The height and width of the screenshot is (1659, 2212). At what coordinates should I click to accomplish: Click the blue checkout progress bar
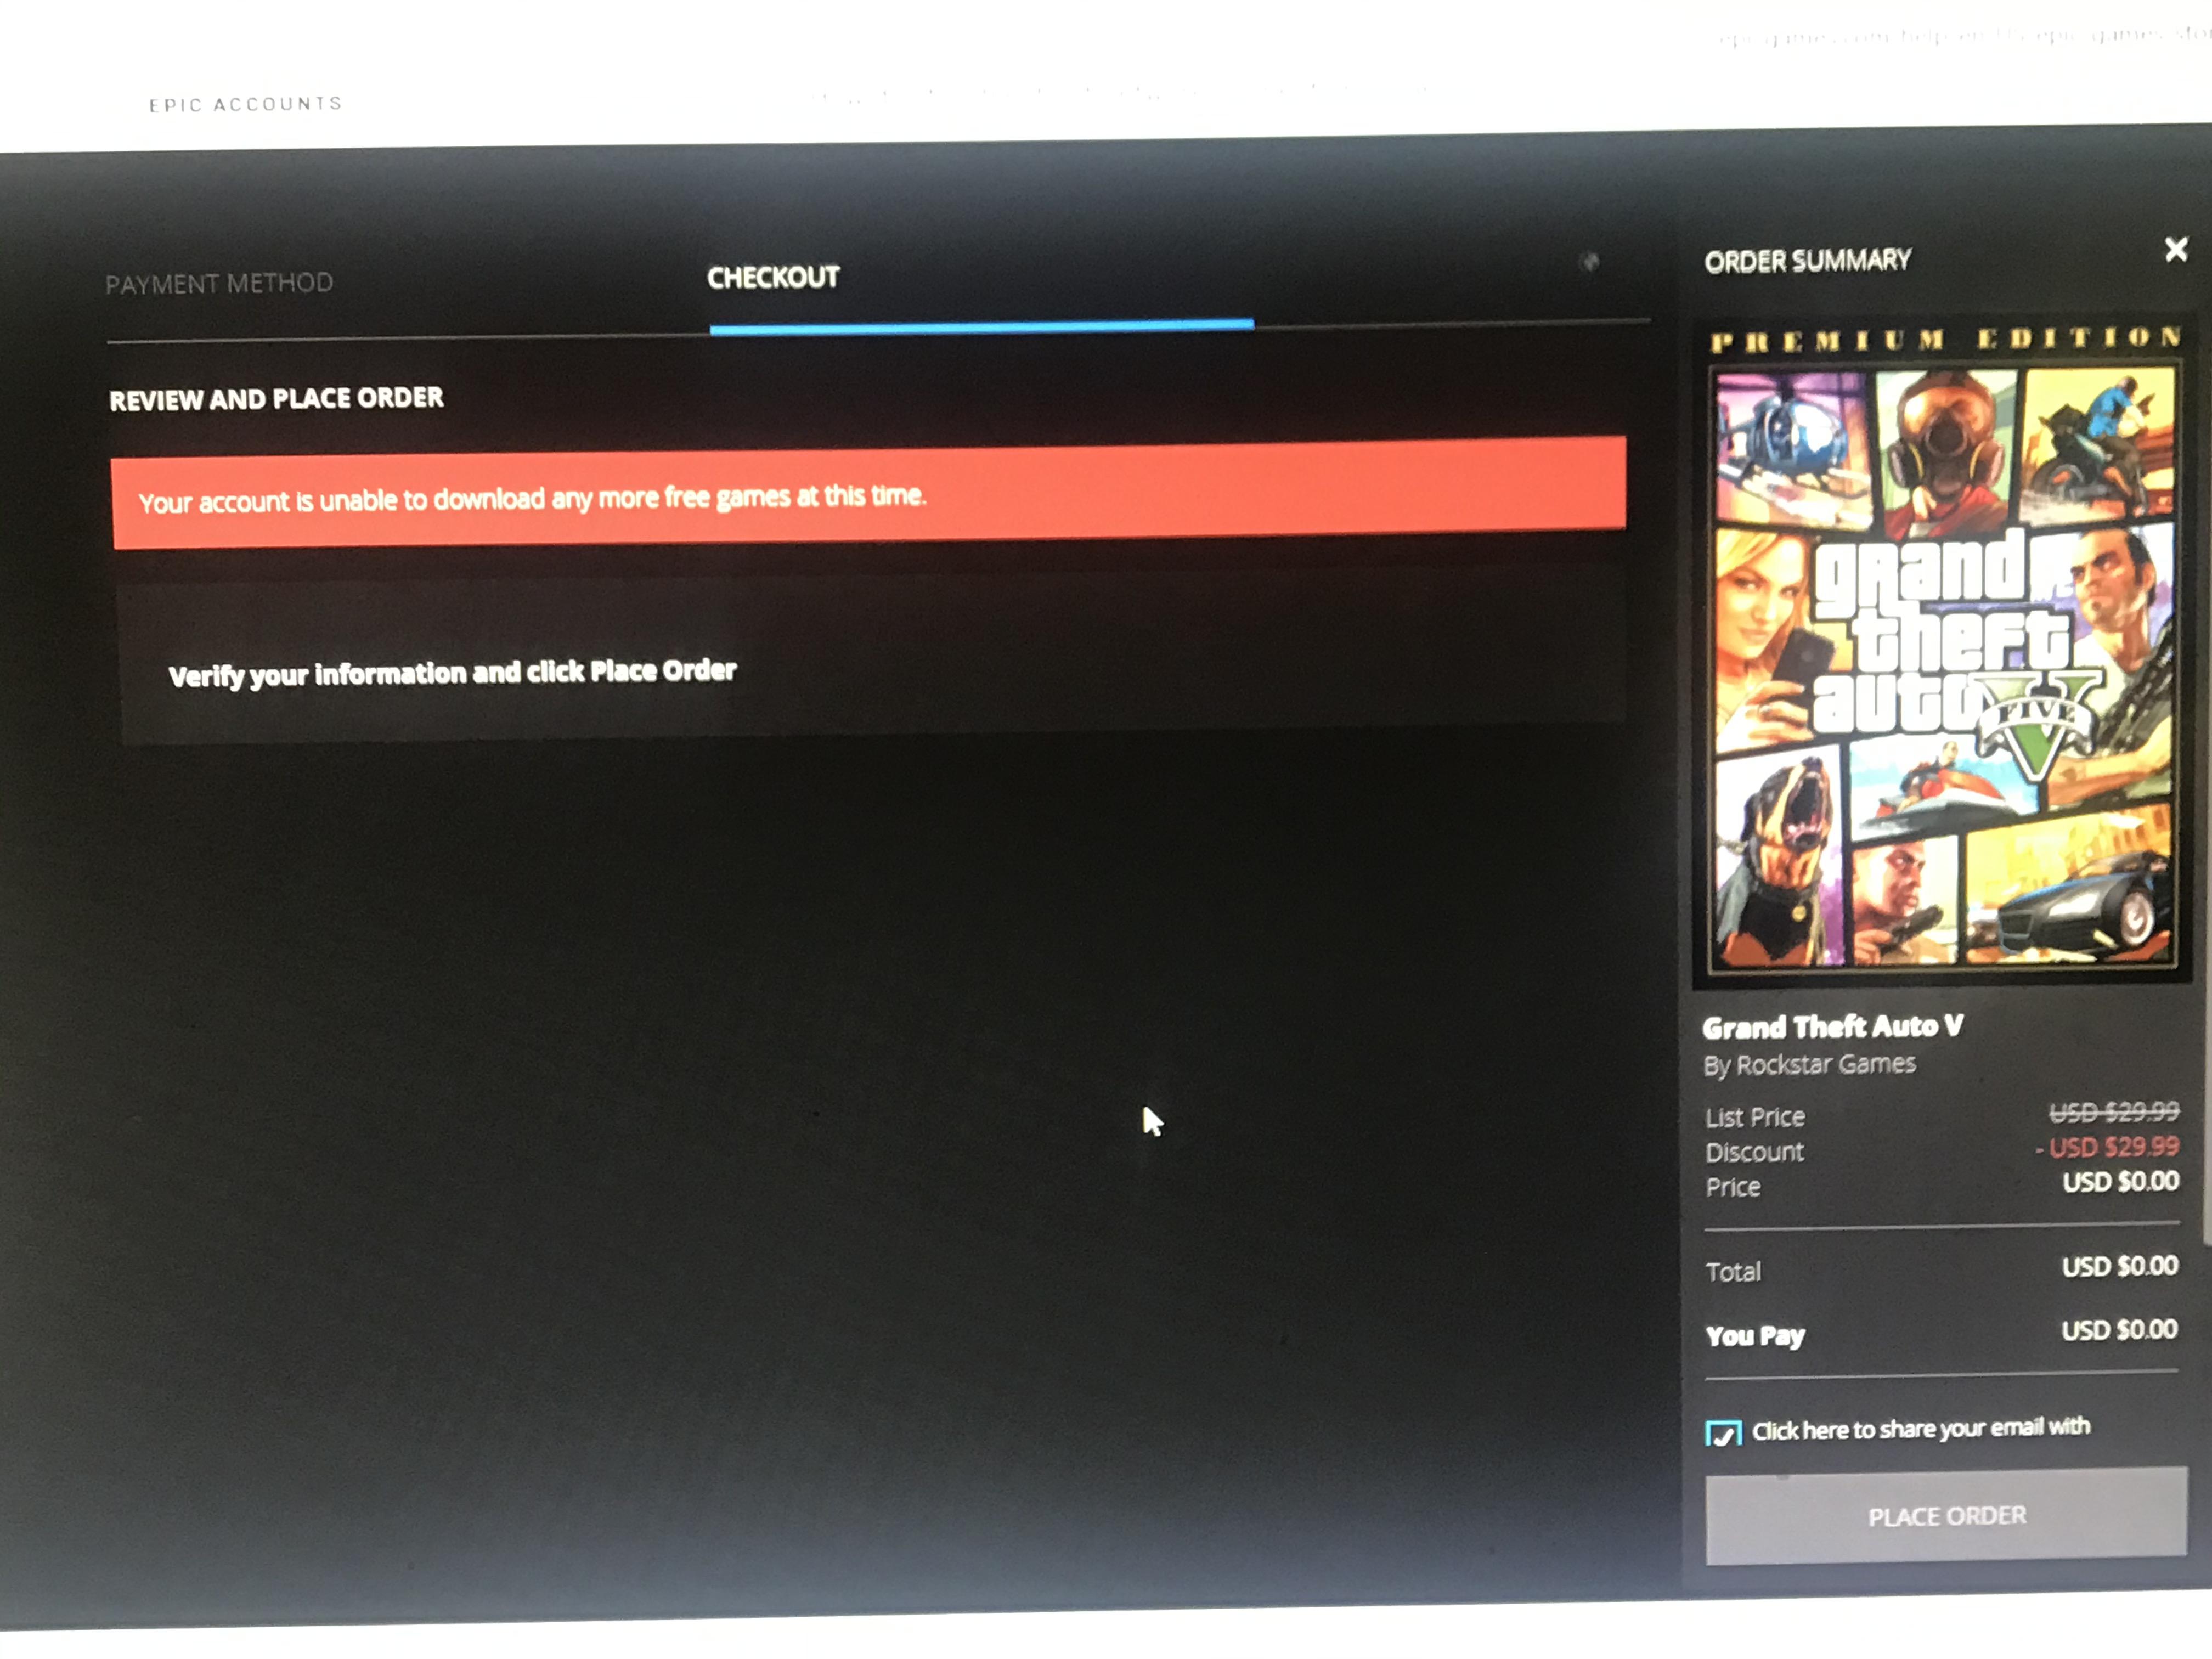coord(981,326)
